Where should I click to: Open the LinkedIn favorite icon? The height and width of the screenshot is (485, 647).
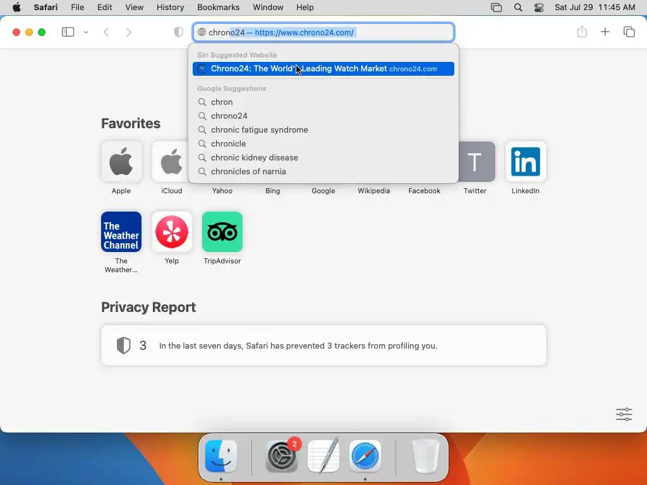[526, 162]
